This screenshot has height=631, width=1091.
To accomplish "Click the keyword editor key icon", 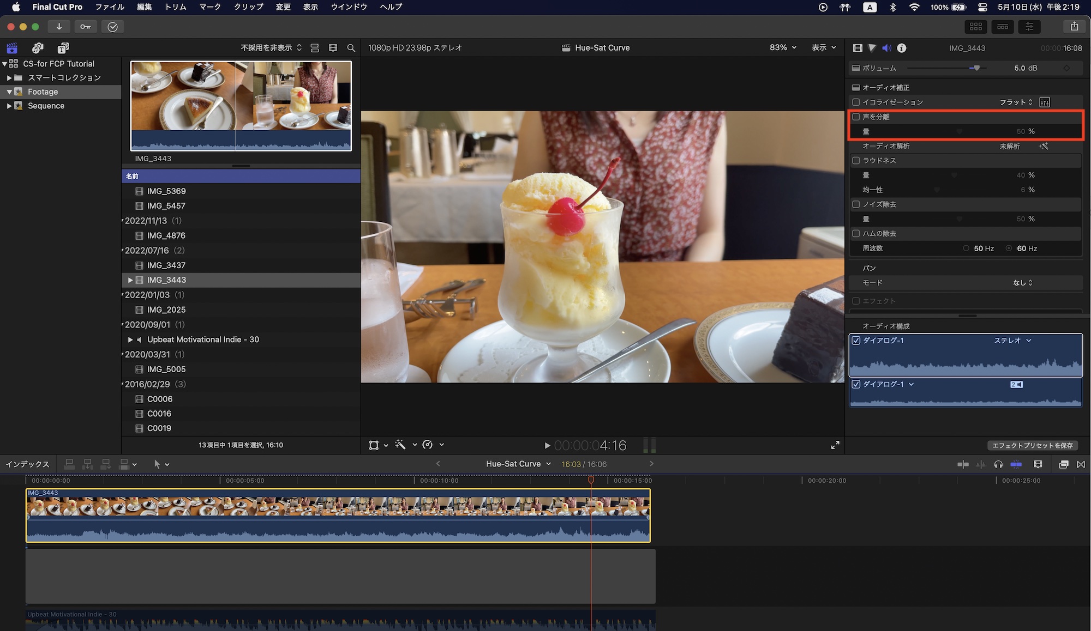I will point(86,27).
